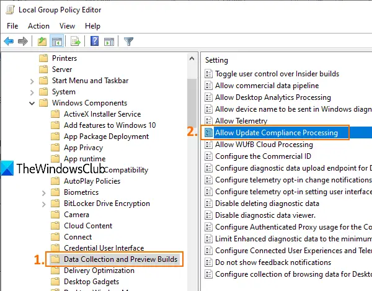Image resolution: width=372 pixels, height=291 pixels.
Task: Click policy icon beside Allow Telemetry
Action: coord(208,121)
